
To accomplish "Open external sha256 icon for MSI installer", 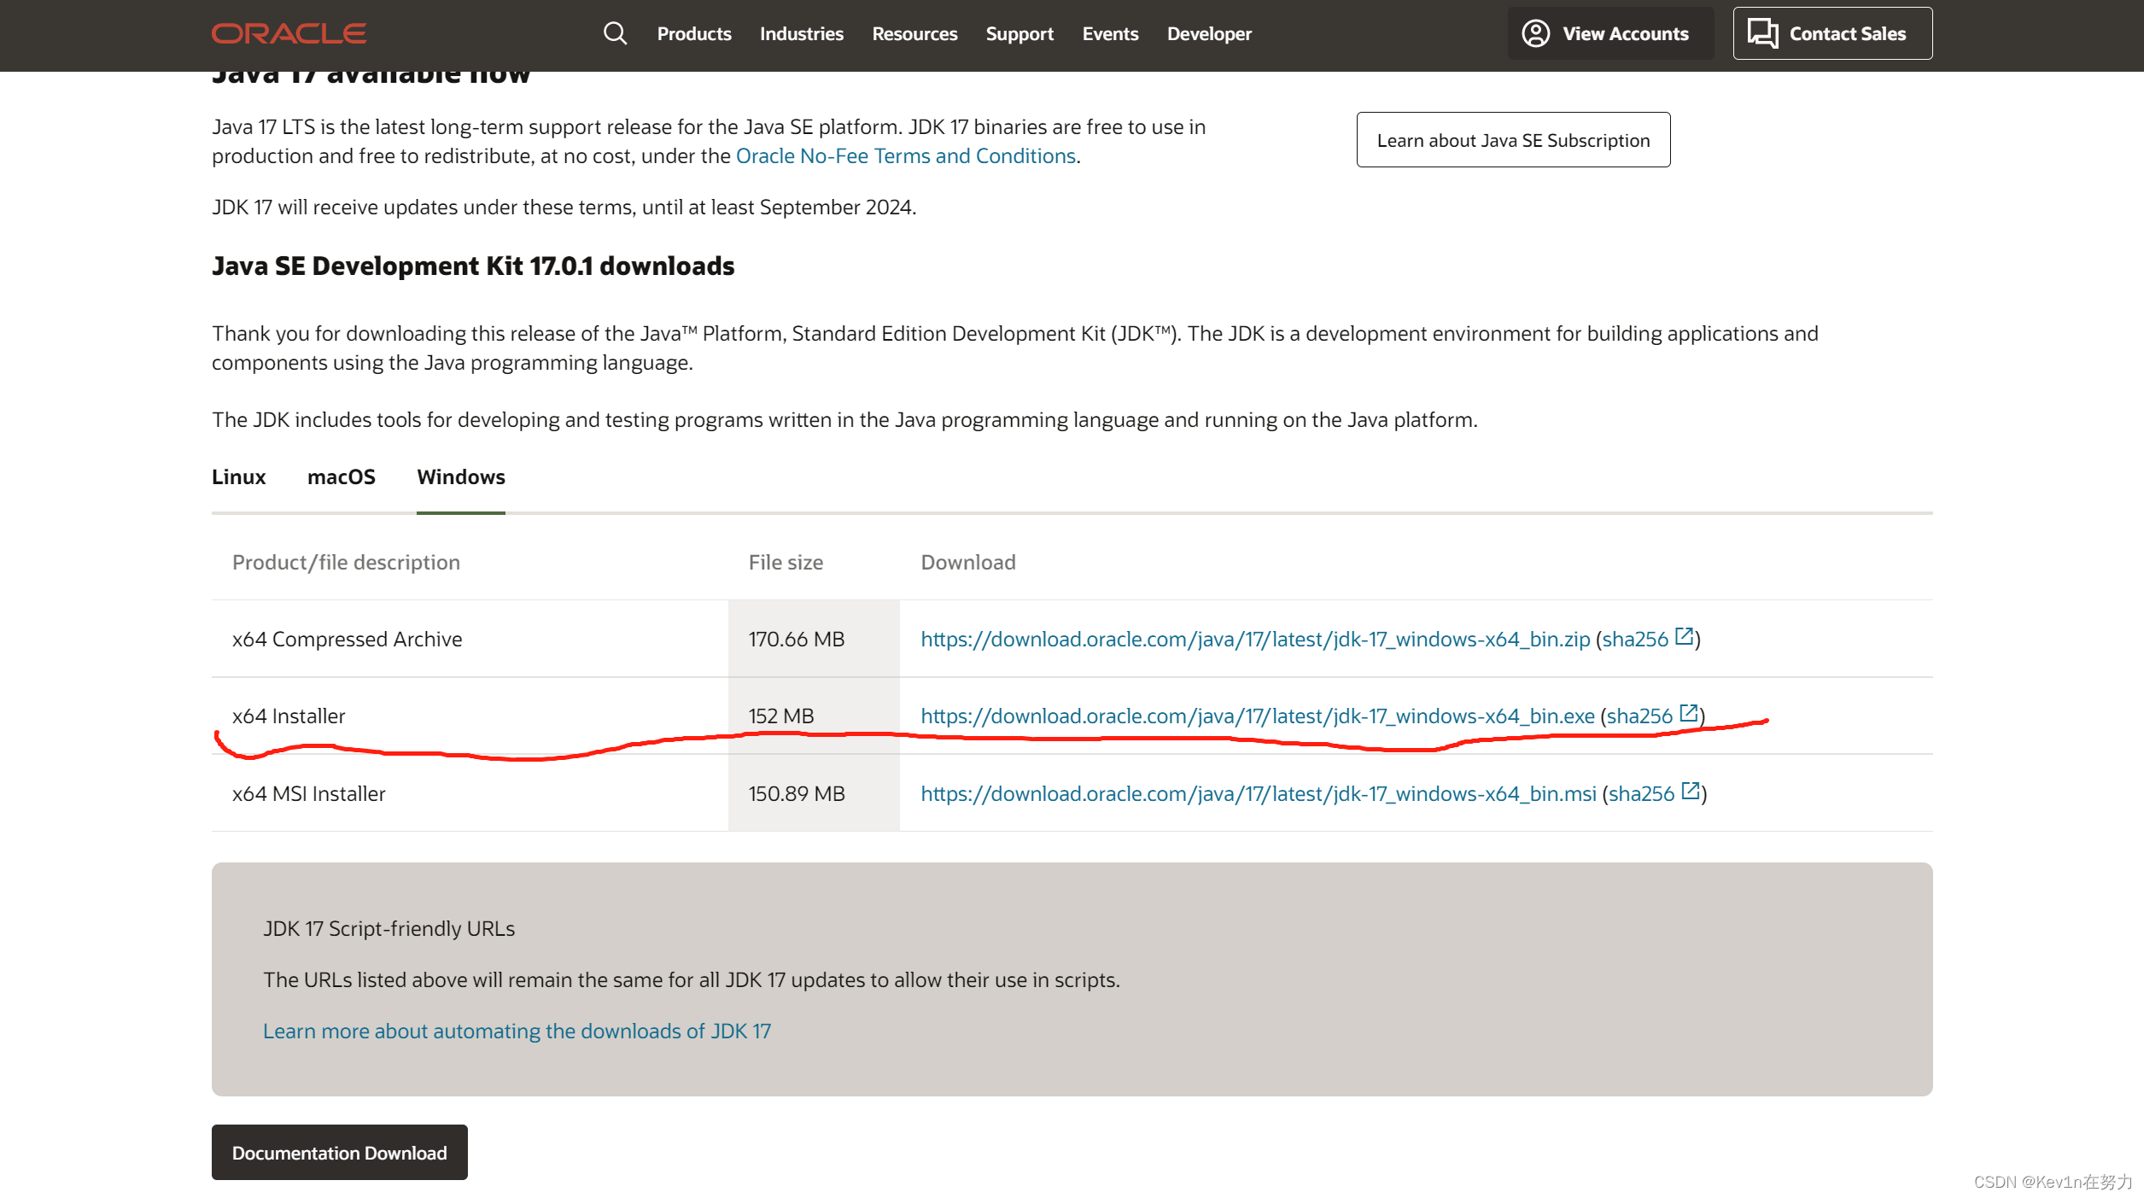I will [1690, 792].
